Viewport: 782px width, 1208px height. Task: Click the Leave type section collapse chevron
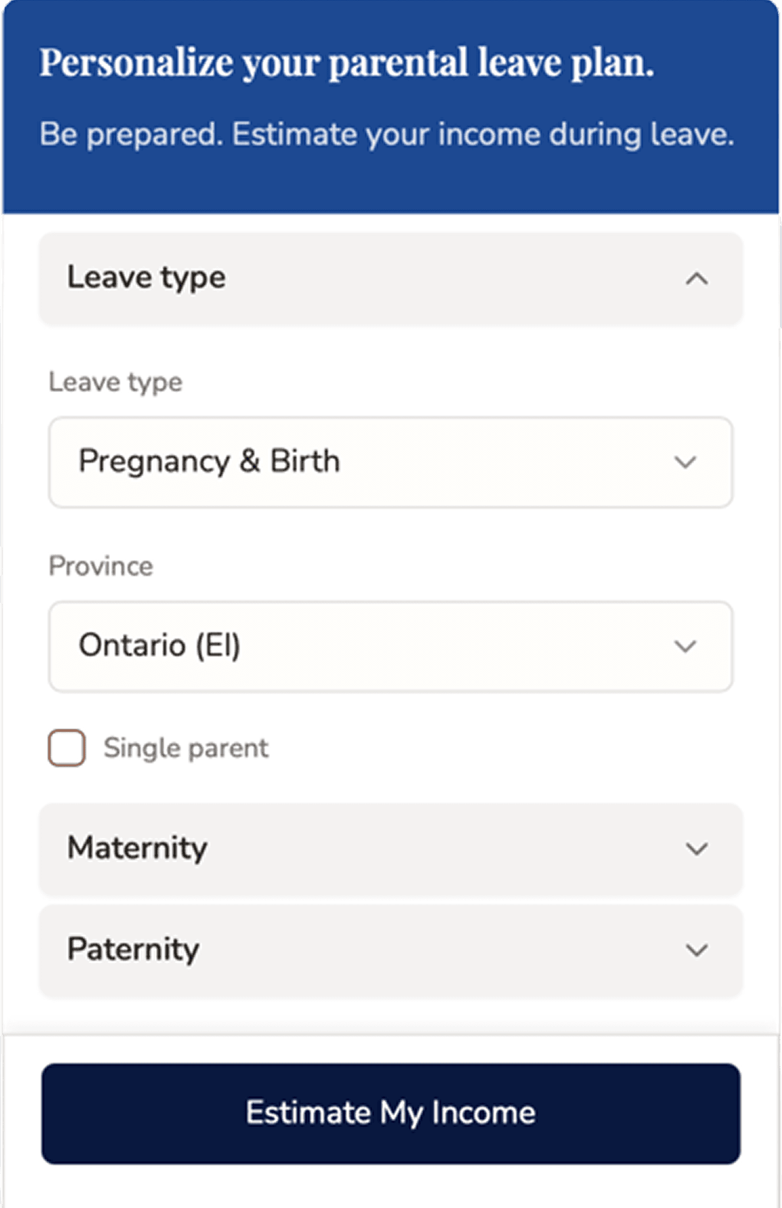pos(696,280)
